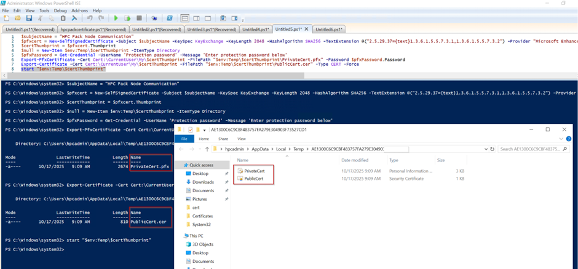Click the Explorer Up arrow button

tap(208, 149)
